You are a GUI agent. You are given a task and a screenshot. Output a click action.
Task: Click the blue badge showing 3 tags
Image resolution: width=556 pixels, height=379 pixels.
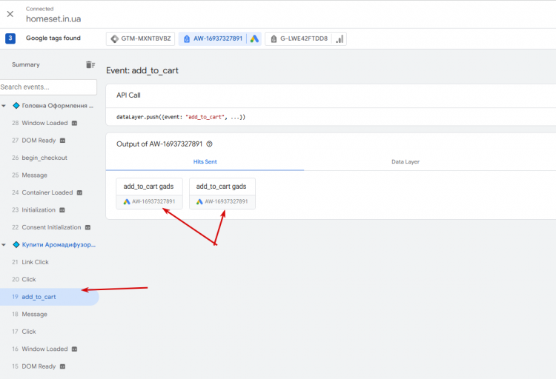10,38
